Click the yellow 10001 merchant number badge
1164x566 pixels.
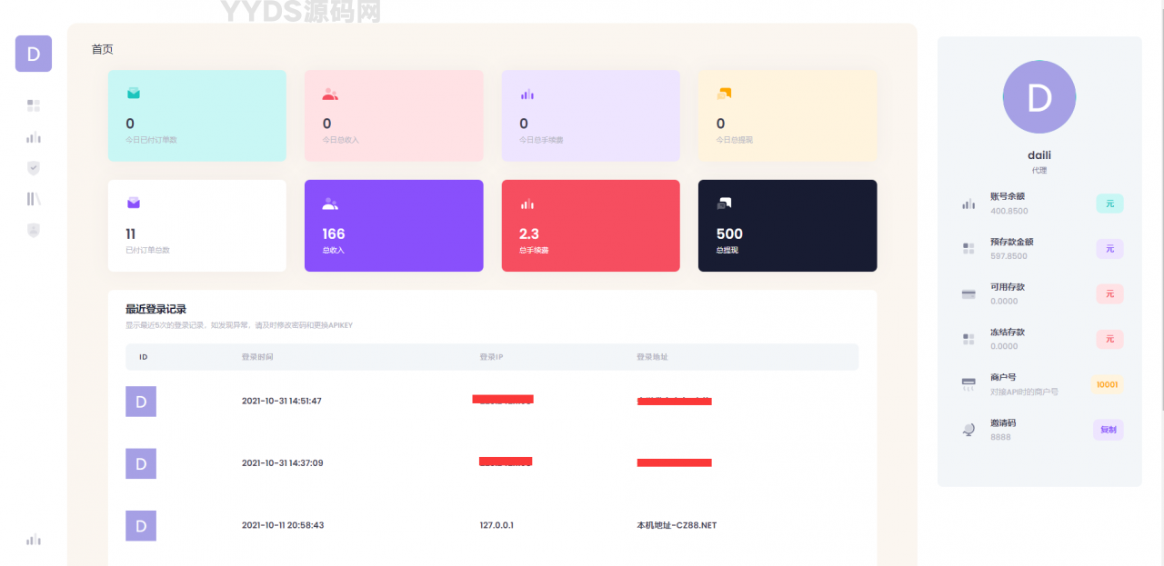coord(1107,384)
